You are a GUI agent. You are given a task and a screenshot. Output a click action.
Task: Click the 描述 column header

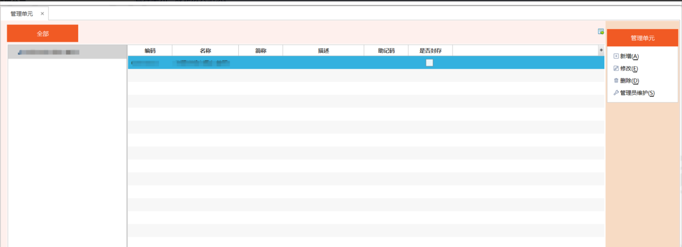pos(323,51)
